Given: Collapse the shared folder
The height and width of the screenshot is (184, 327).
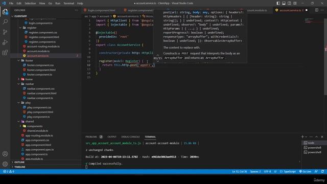Looking at the screenshot, I should coord(18,122).
